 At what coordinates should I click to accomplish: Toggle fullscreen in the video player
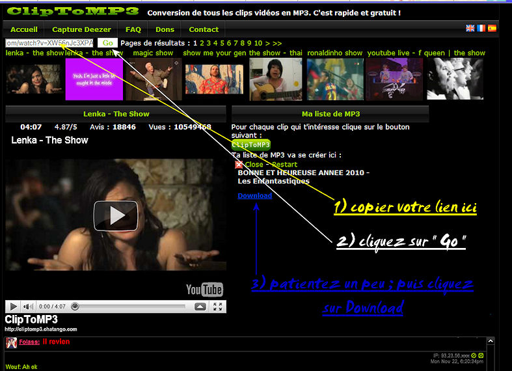click(218, 307)
